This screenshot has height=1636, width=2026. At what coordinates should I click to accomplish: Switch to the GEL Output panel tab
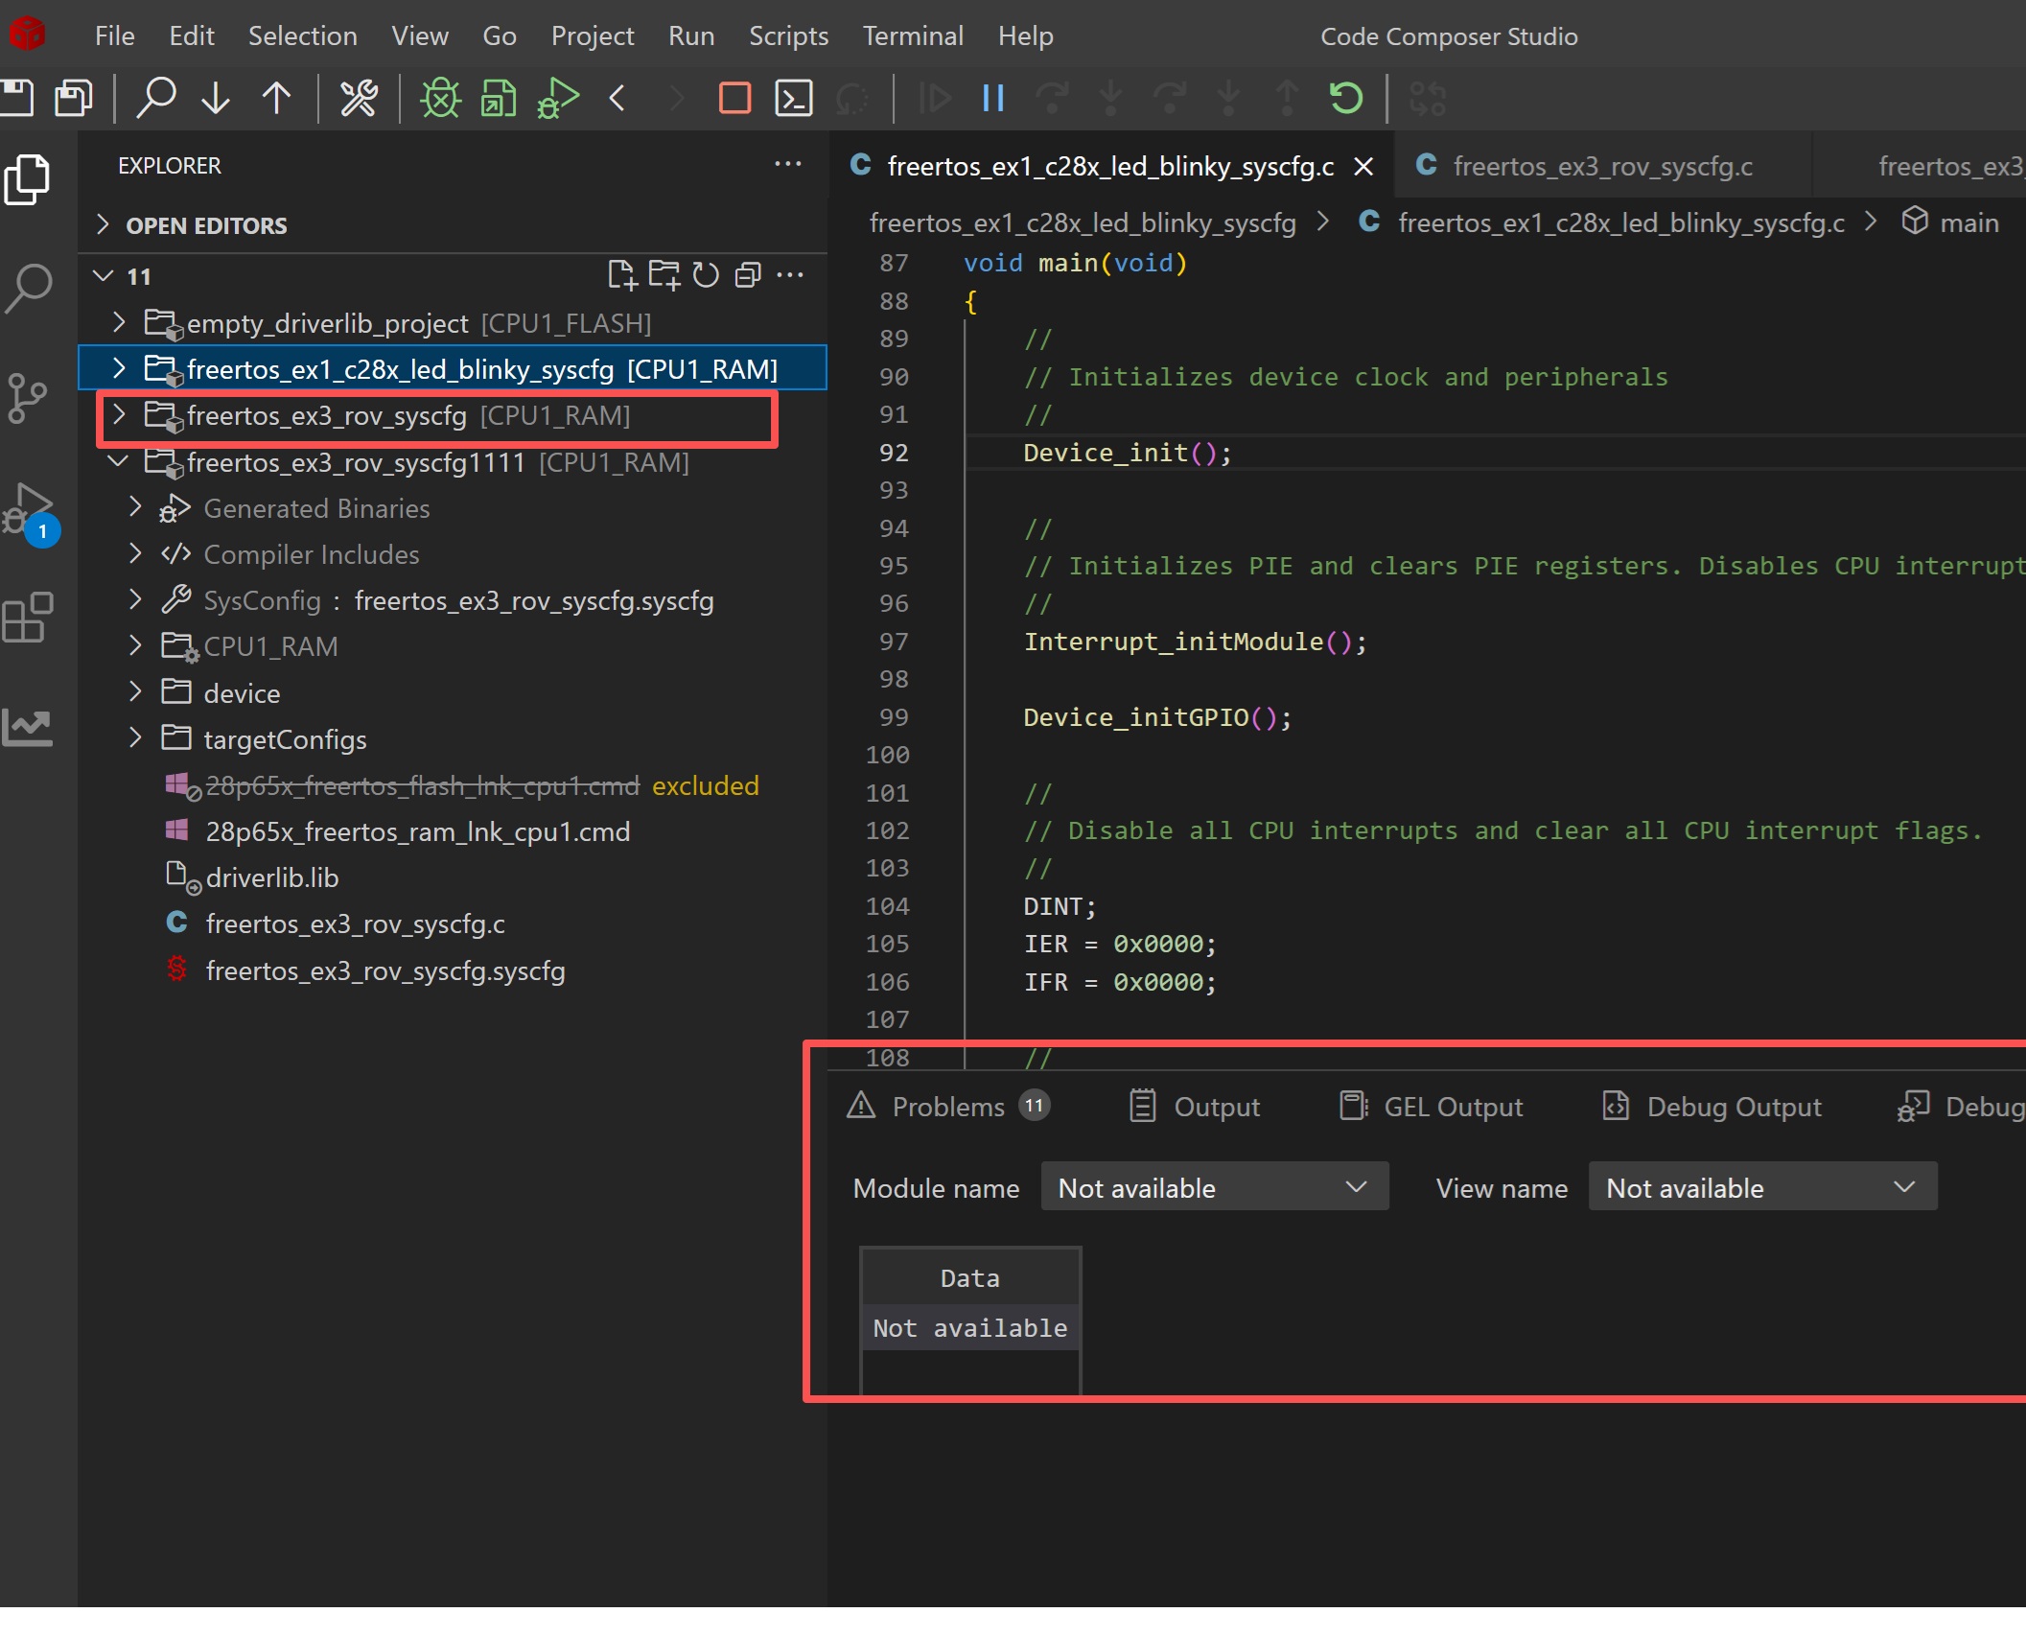click(x=1432, y=1107)
